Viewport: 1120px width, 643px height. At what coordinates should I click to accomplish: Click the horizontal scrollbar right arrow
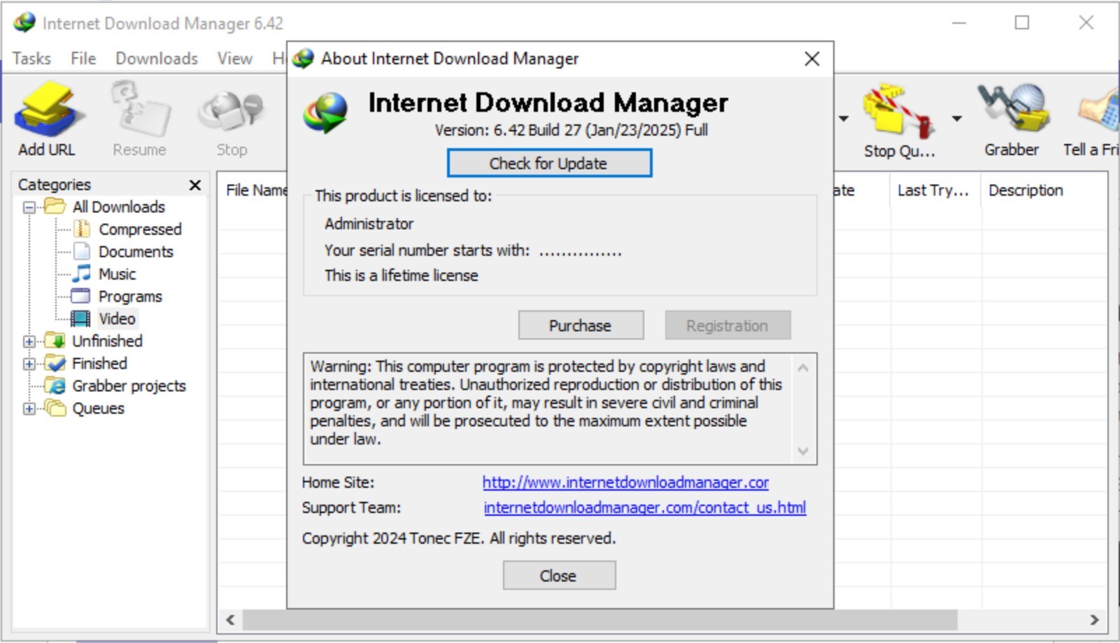click(1094, 620)
